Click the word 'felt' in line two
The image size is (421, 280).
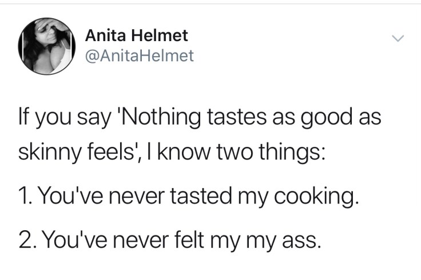tap(197, 237)
